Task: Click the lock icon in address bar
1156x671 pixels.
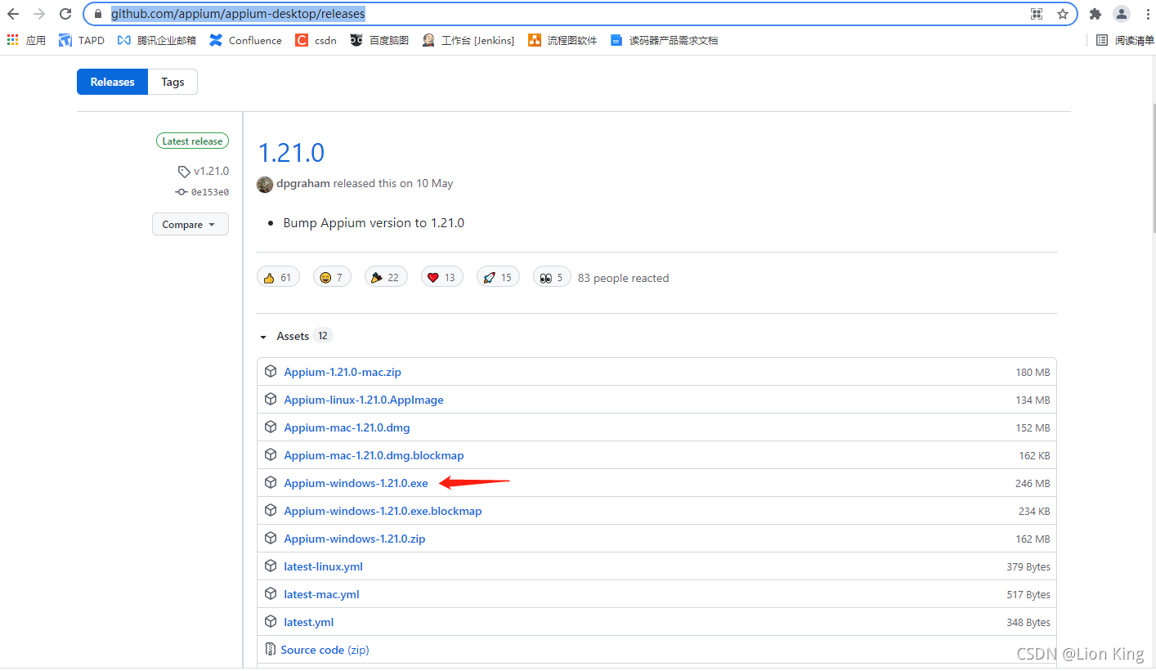Action: 98,14
